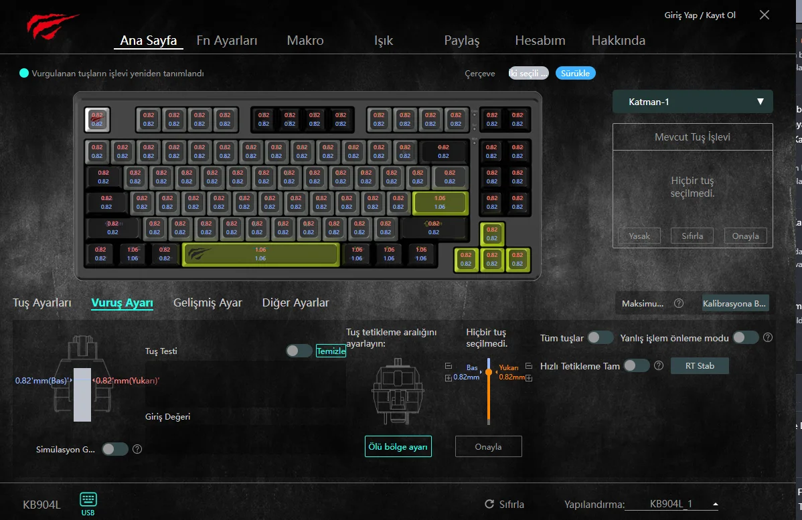Select the Escape key on keyboard diagram
The height and width of the screenshot is (520, 802).
tap(97, 120)
